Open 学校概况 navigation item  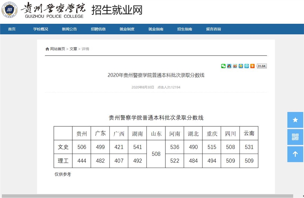pos(40,29)
